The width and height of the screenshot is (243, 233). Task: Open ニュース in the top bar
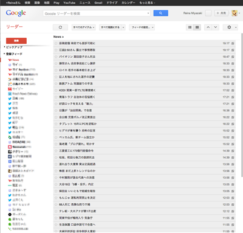pos(85,3)
